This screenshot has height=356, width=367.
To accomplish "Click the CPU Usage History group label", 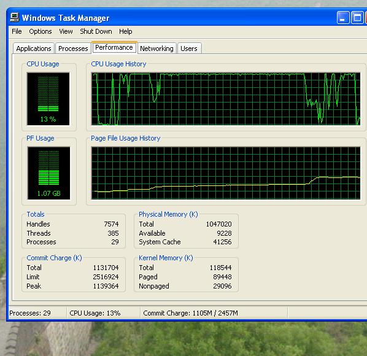I will pos(118,64).
